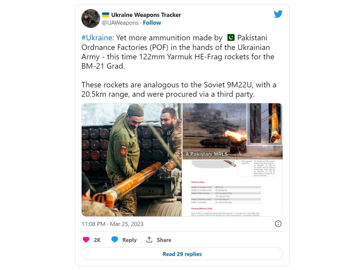Click the Reply text label

pyautogui.click(x=129, y=240)
